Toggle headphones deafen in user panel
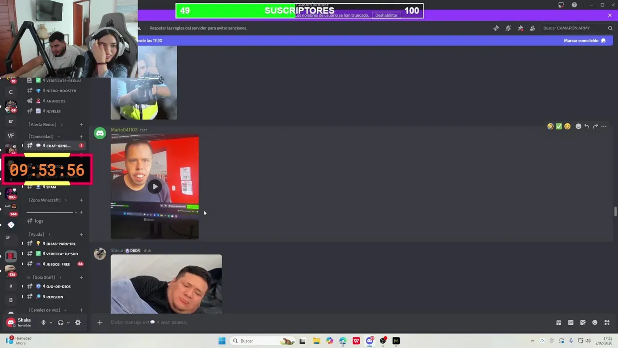Image resolution: width=618 pixels, height=348 pixels. coord(60,322)
